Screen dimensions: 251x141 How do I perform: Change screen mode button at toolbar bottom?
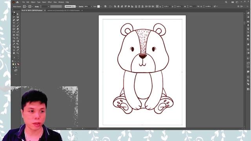click(16, 70)
